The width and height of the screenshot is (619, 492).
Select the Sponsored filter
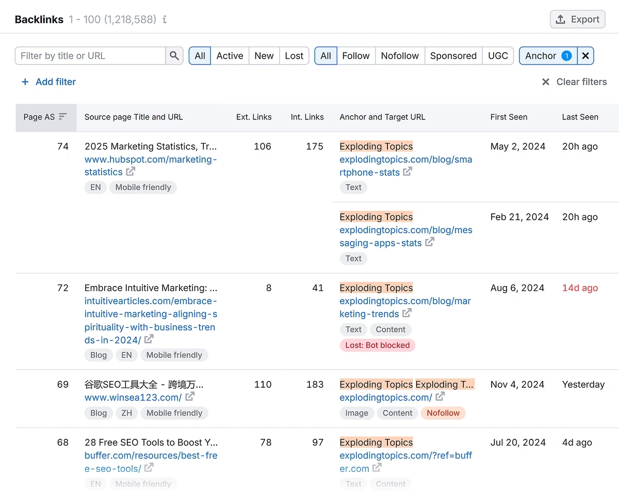pyautogui.click(x=453, y=56)
